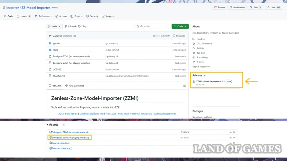
Task: Fork the repository
Action: click(256, 7)
